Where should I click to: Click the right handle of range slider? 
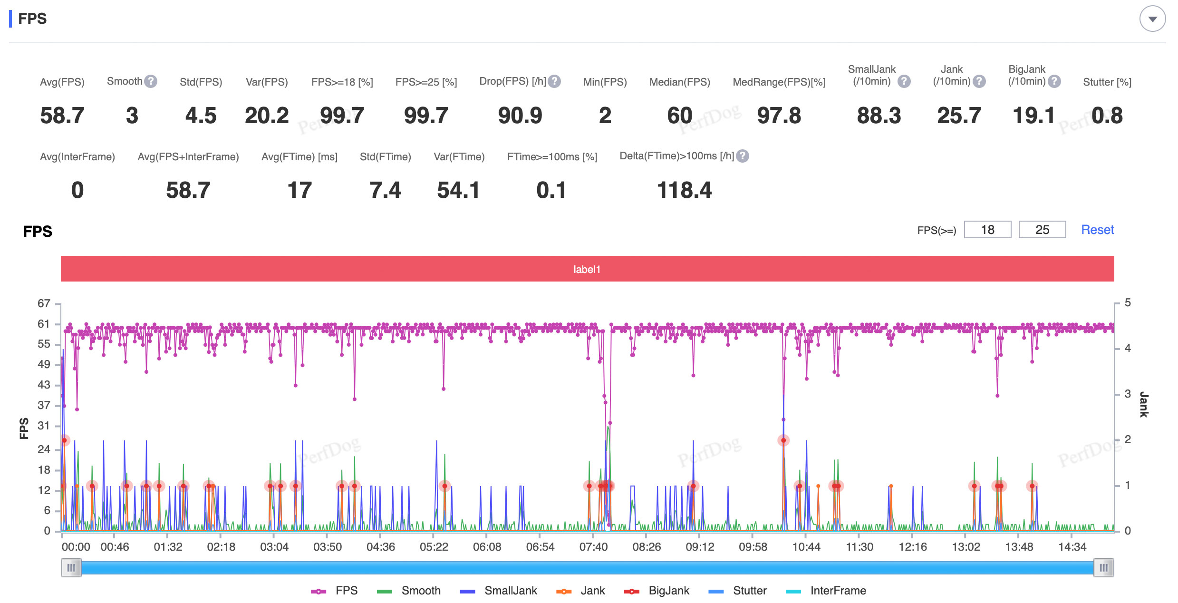(x=1103, y=567)
